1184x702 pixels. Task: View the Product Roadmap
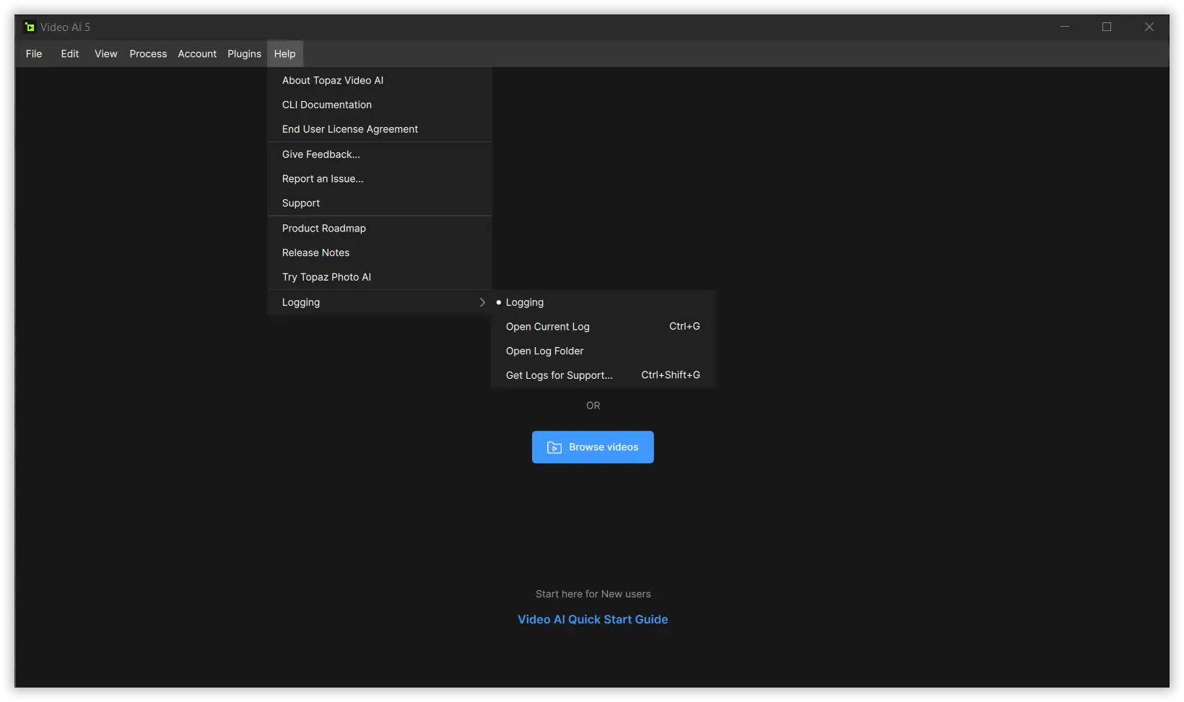(x=380, y=228)
